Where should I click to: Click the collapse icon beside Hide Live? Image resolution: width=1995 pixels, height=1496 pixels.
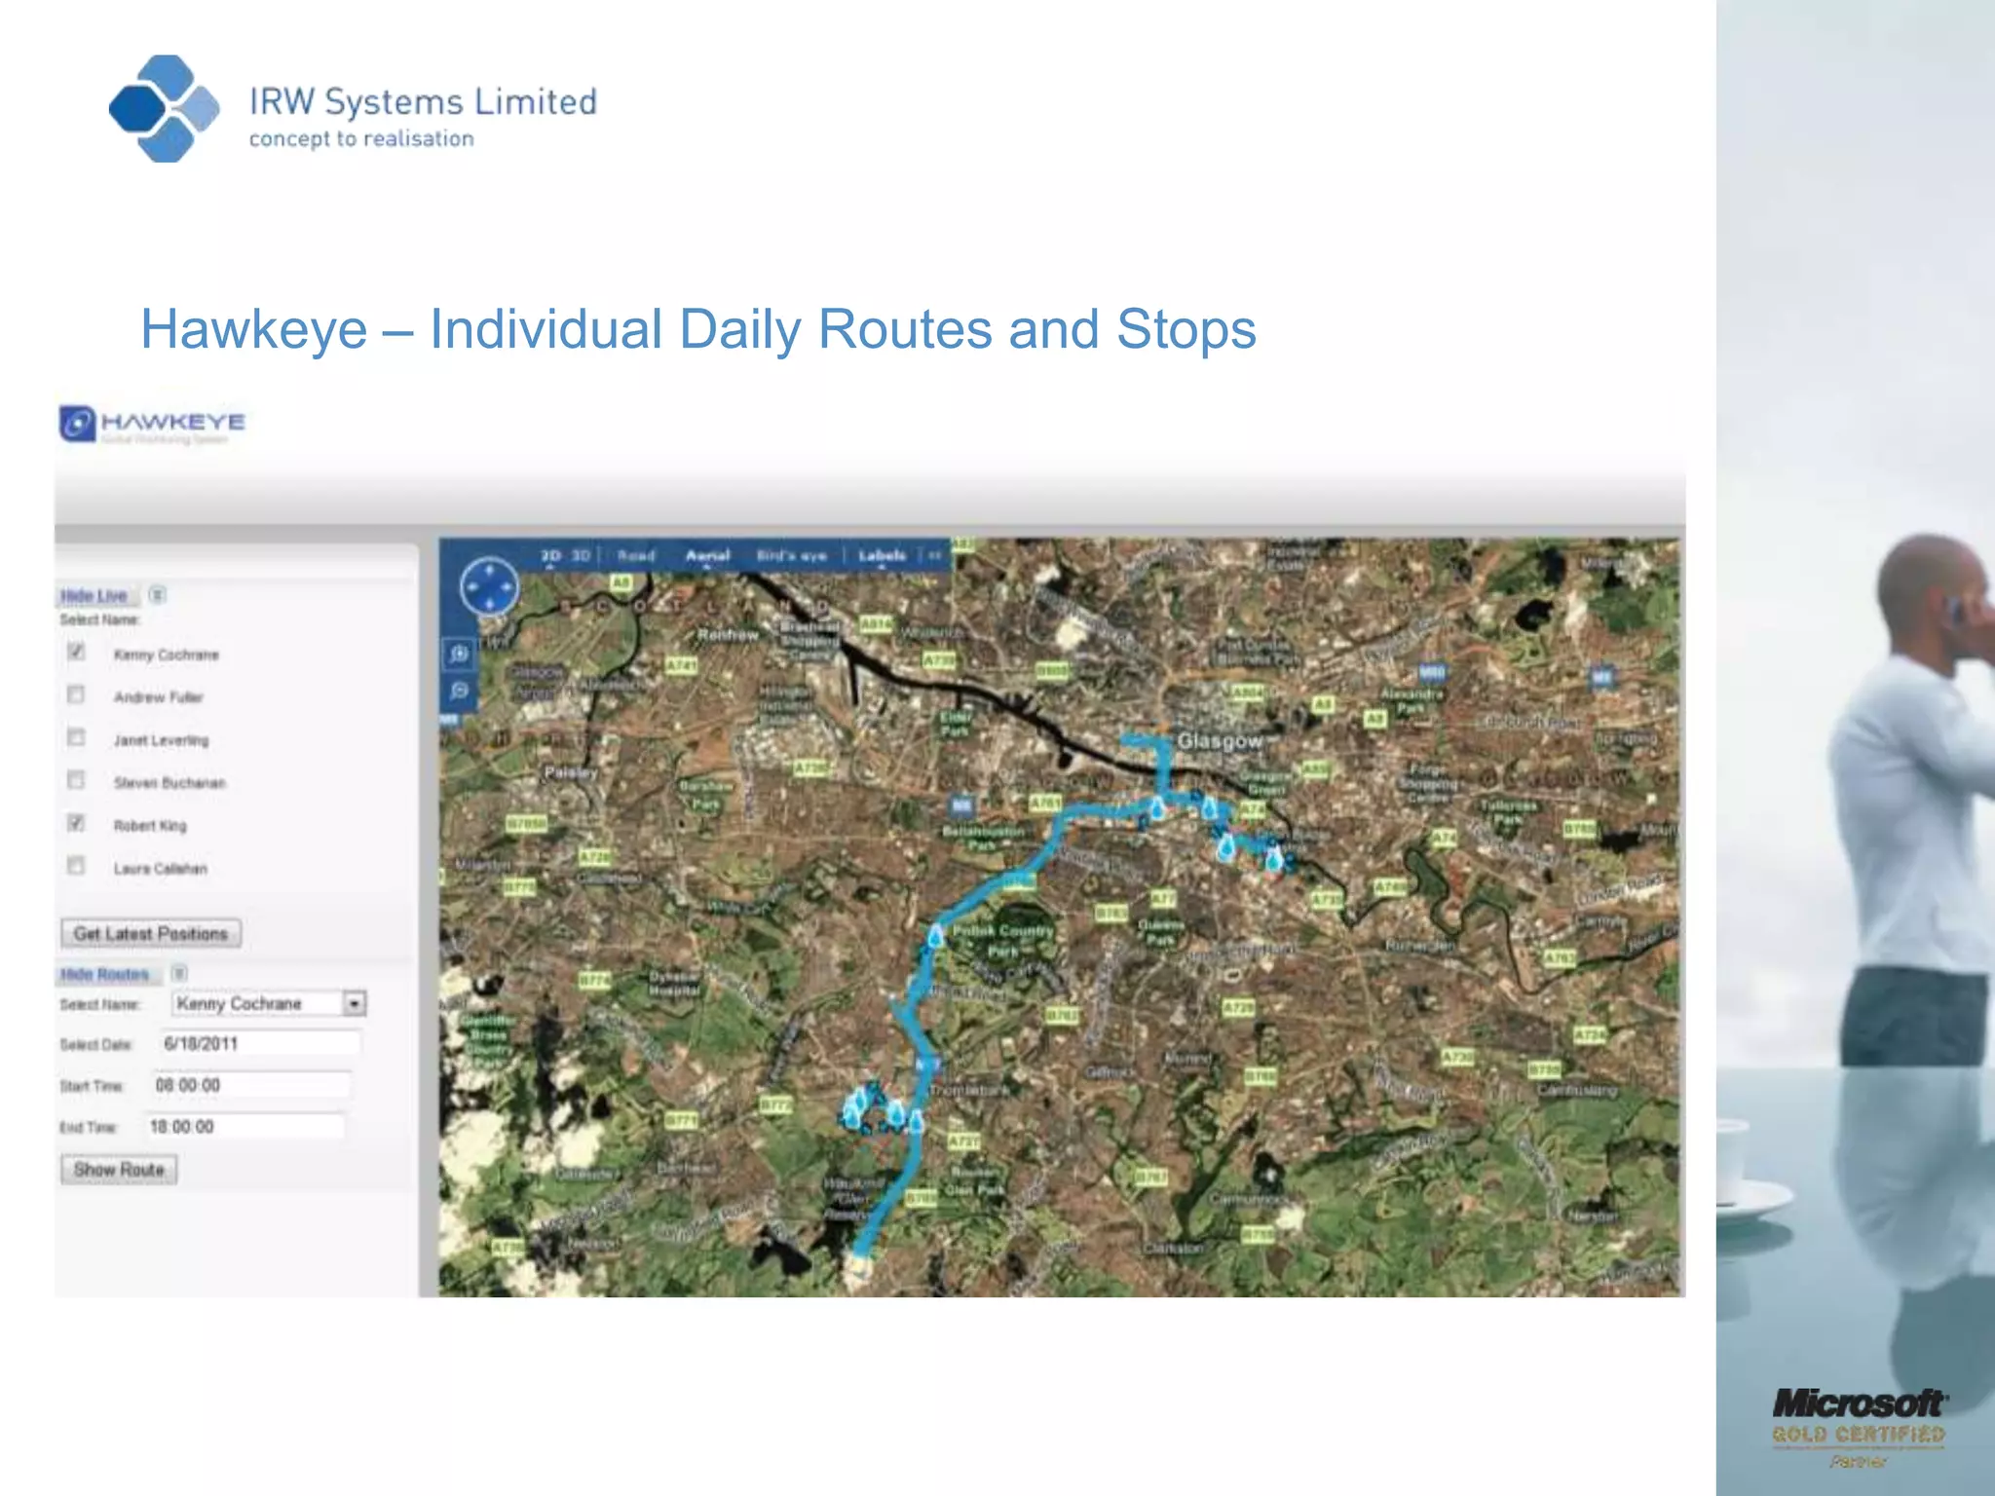click(158, 594)
